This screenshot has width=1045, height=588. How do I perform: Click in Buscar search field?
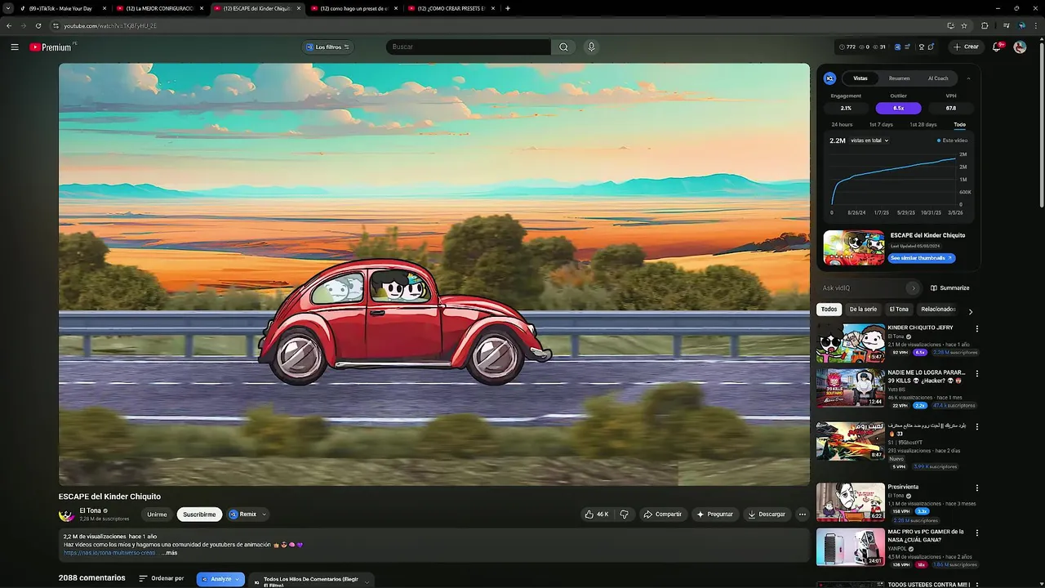[469, 47]
